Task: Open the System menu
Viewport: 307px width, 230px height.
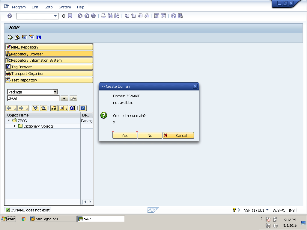Action: tap(65, 7)
